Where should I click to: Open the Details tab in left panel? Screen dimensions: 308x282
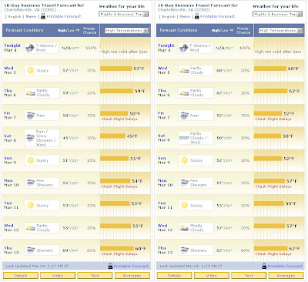21,276
